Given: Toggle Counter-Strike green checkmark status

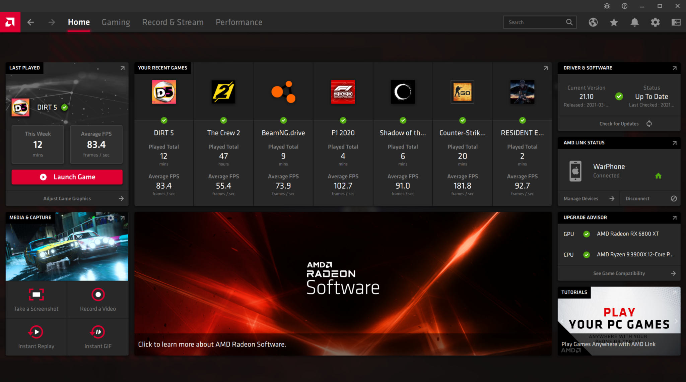Looking at the screenshot, I should tap(462, 120).
